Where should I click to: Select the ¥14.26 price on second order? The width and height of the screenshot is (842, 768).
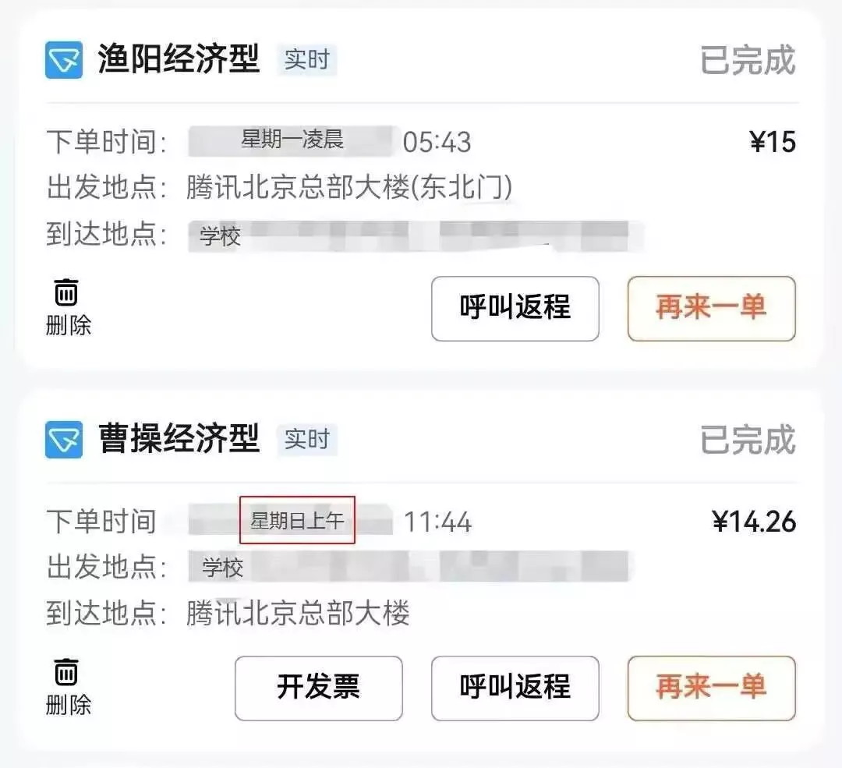point(755,522)
